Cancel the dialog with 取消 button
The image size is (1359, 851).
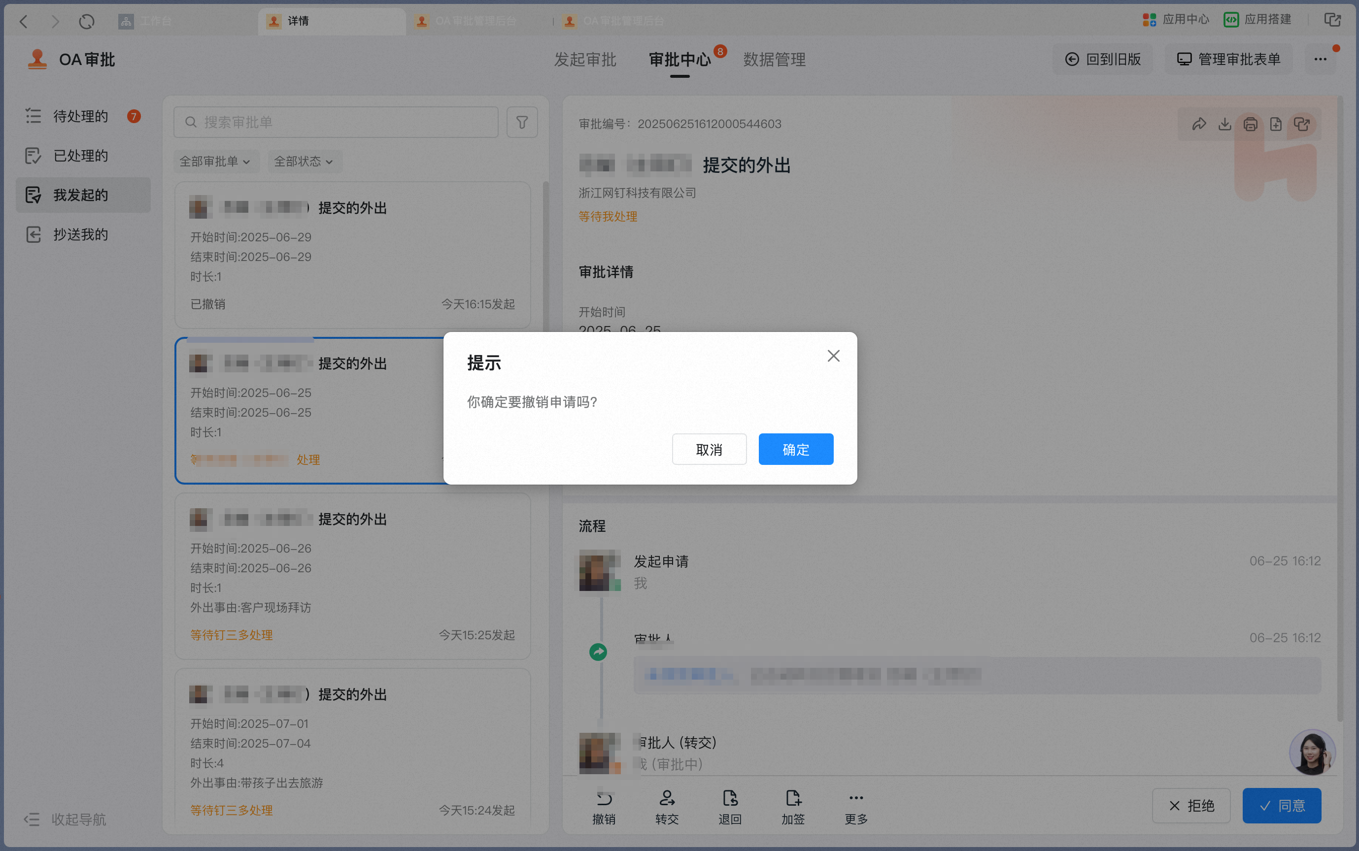[x=709, y=449]
